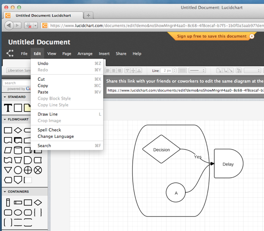Go back with the browser back button
The width and height of the screenshot is (264, 231).
point(9,25)
